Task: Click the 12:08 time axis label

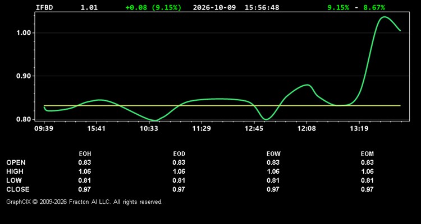Action: [x=306, y=128]
